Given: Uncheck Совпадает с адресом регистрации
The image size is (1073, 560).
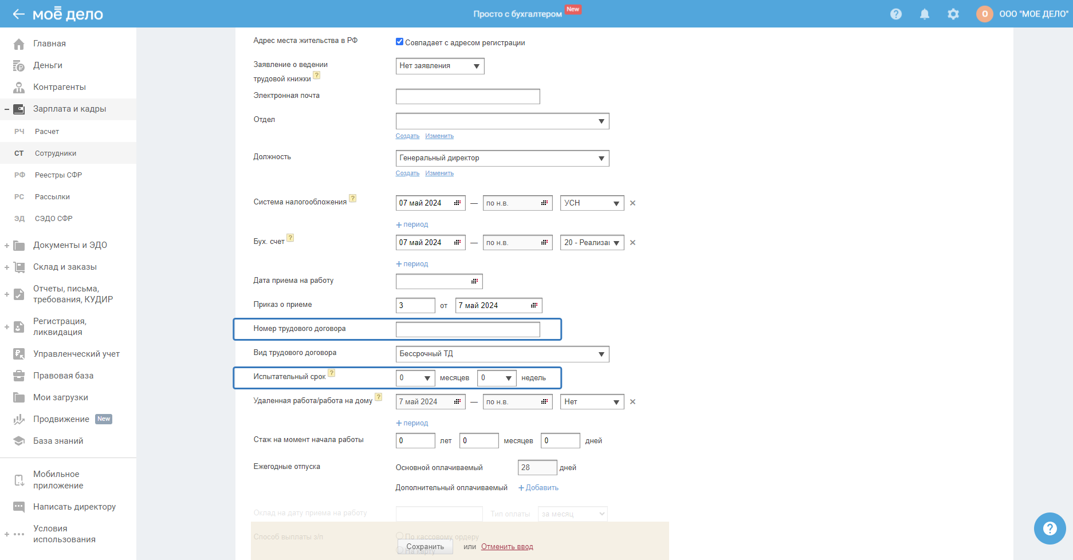Looking at the screenshot, I should [400, 42].
